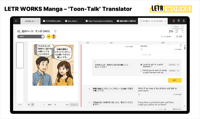Image resolution: width=200 pixels, height=119 pixels.
Task: Open notifications bell
Action: coord(174,21)
